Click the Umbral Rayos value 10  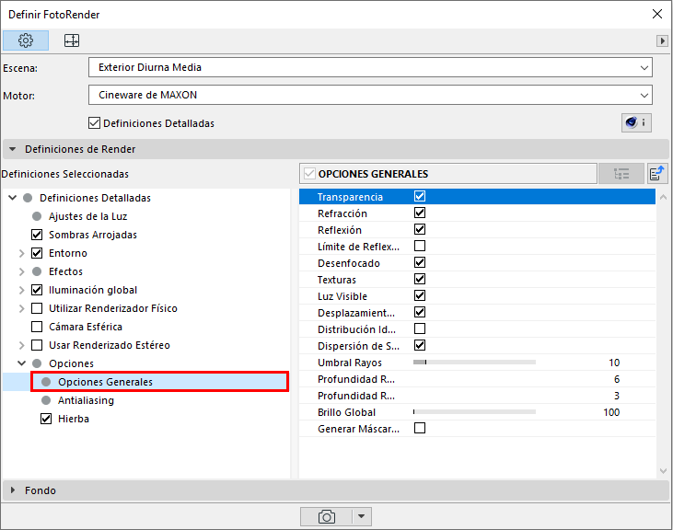(x=614, y=363)
